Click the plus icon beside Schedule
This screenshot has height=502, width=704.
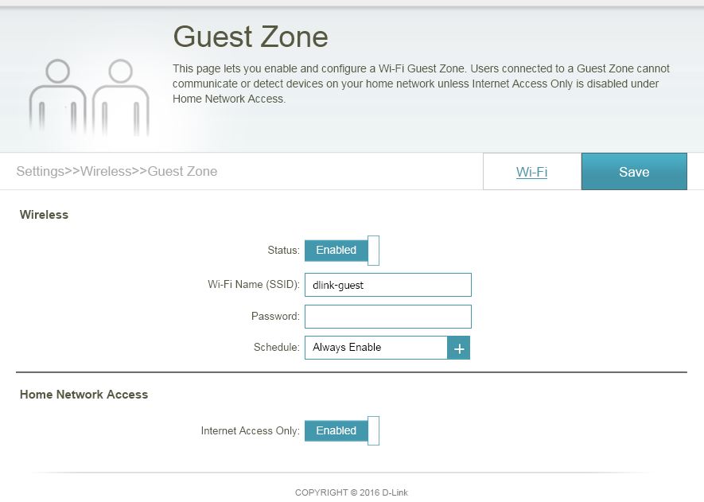click(x=459, y=348)
